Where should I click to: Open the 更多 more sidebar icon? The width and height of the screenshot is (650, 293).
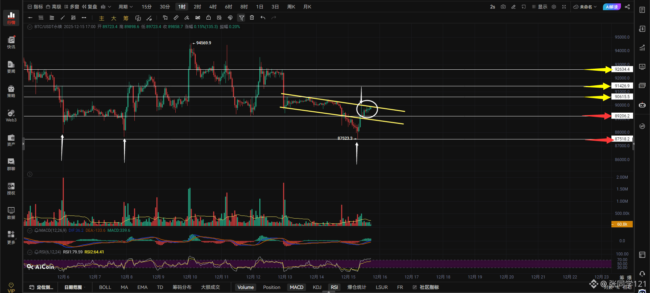coord(11,237)
